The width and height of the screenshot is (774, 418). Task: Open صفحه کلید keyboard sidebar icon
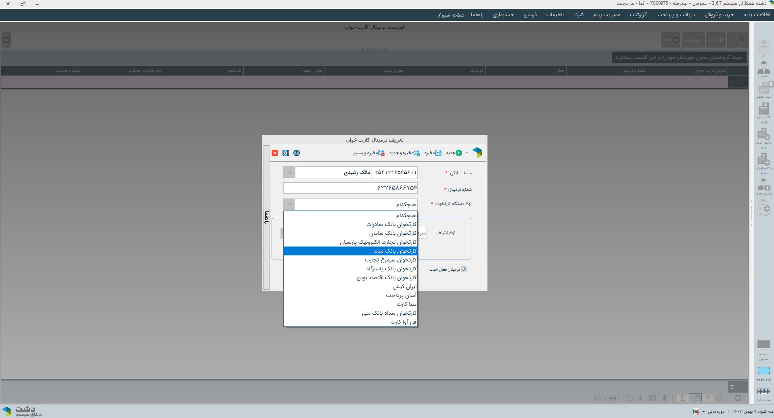tap(763, 395)
